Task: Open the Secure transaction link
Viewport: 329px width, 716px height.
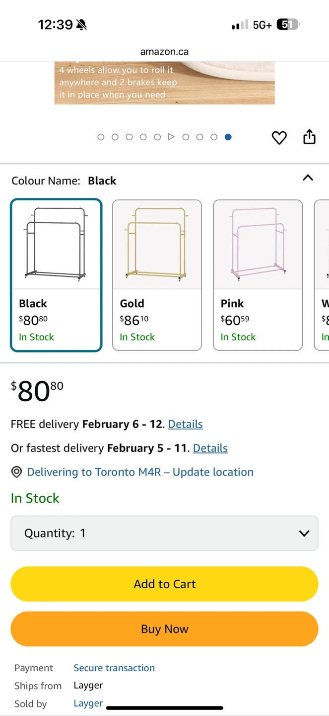Action: [114, 668]
